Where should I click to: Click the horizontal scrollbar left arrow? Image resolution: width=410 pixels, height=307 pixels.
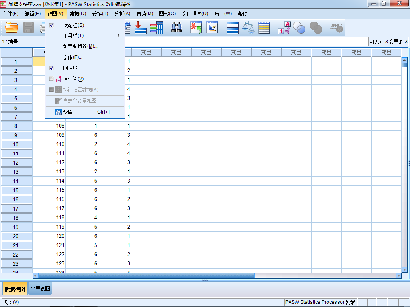pos(36,275)
